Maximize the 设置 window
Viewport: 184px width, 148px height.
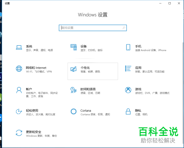point(170,3)
